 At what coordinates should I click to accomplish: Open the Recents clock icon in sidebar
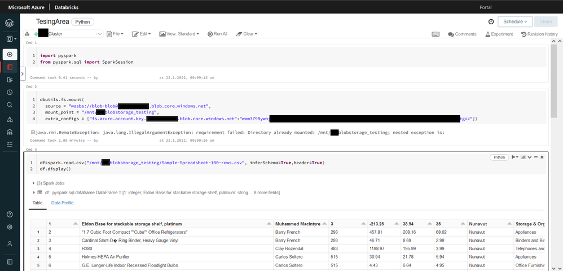coord(10,92)
